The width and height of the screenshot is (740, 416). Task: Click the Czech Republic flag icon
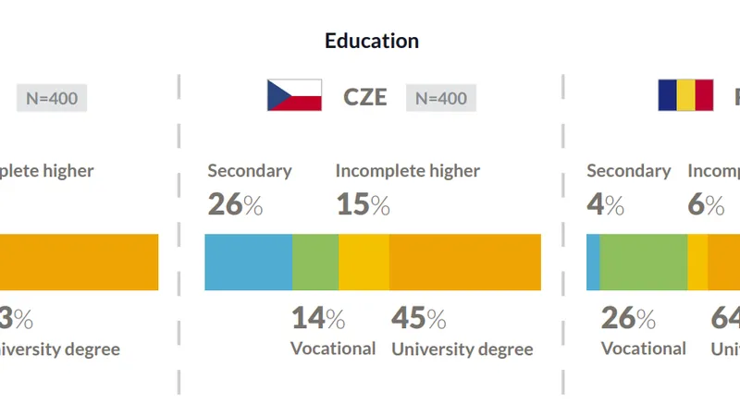[294, 95]
